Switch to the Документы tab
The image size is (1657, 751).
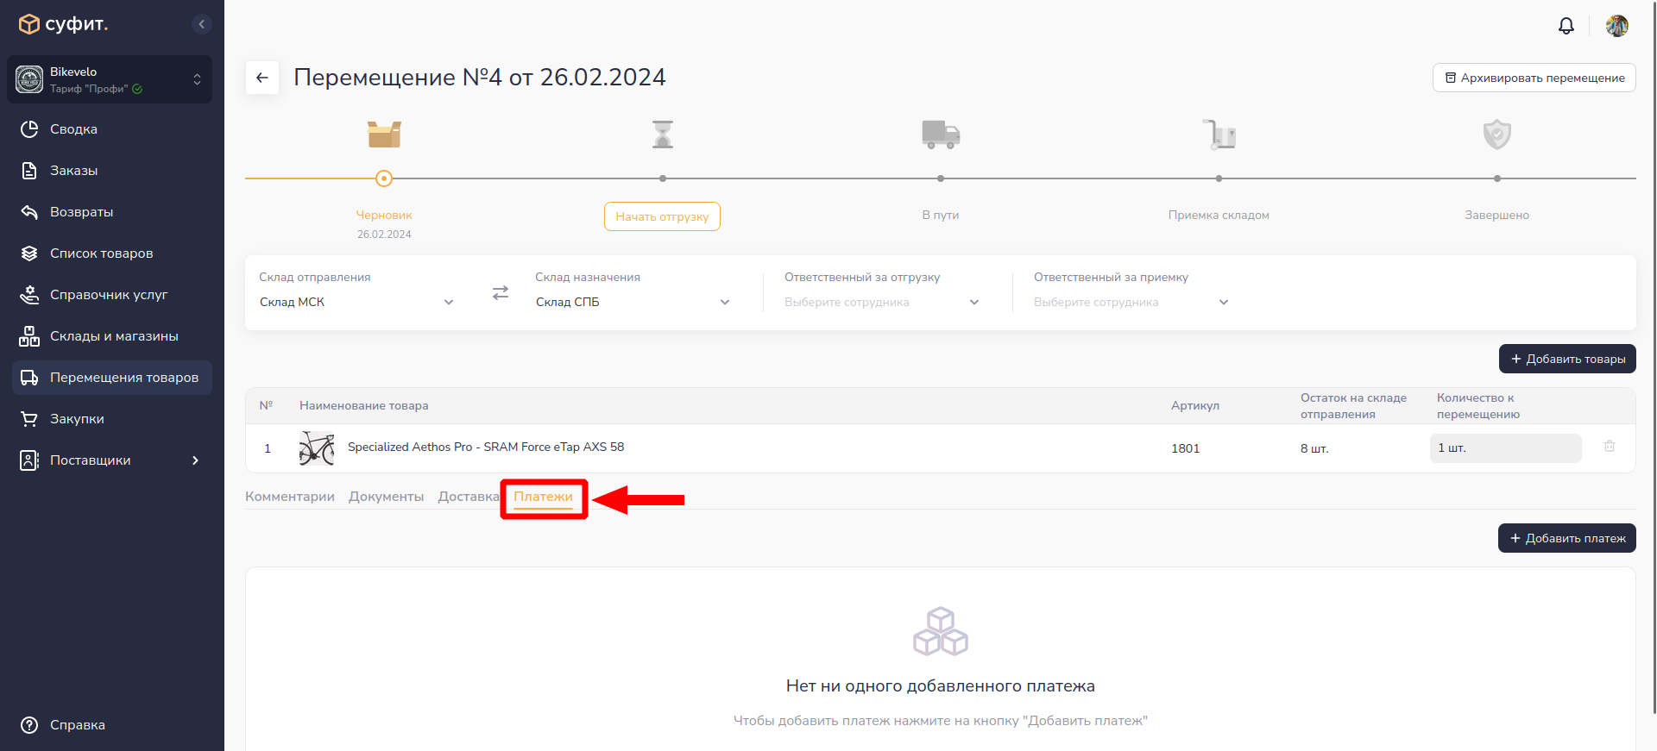tap(386, 497)
